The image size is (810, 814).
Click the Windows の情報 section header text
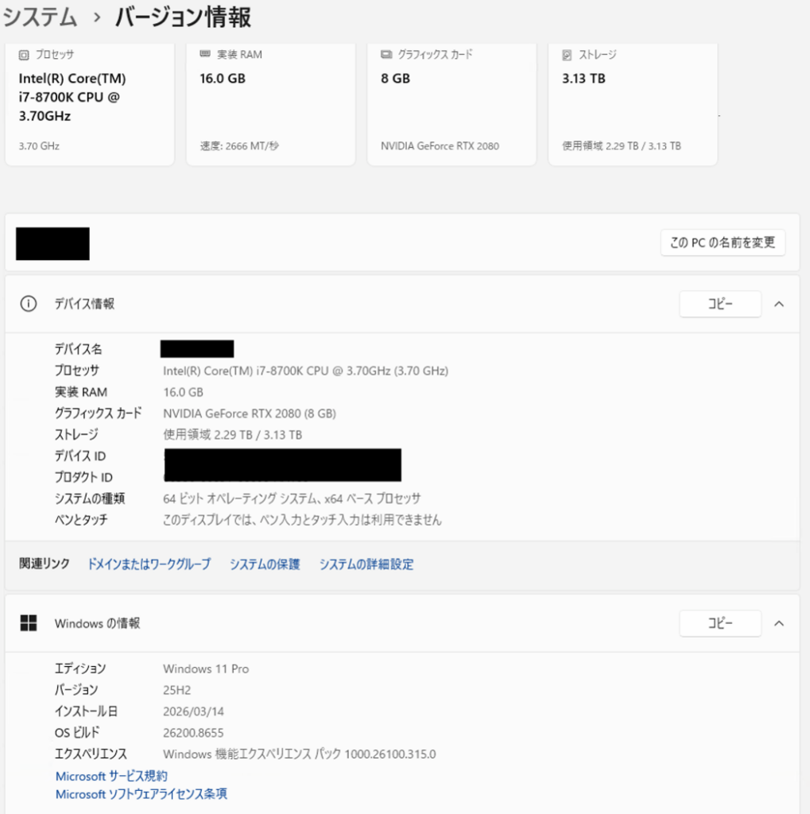pyautogui.click(x=97, y=623)
